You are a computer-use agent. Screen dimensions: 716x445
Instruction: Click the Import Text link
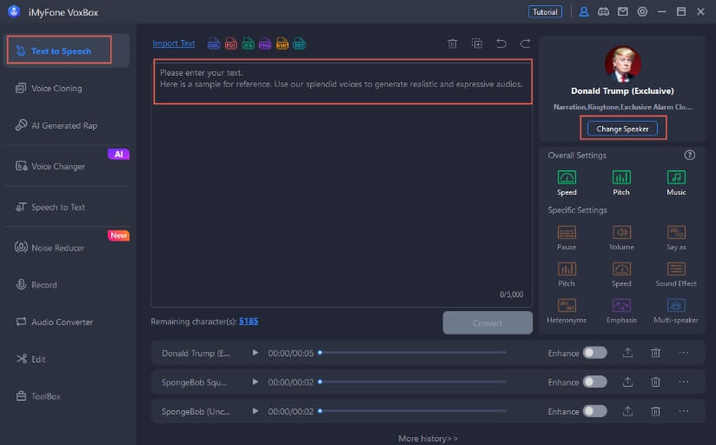click(x=174, y=43)
